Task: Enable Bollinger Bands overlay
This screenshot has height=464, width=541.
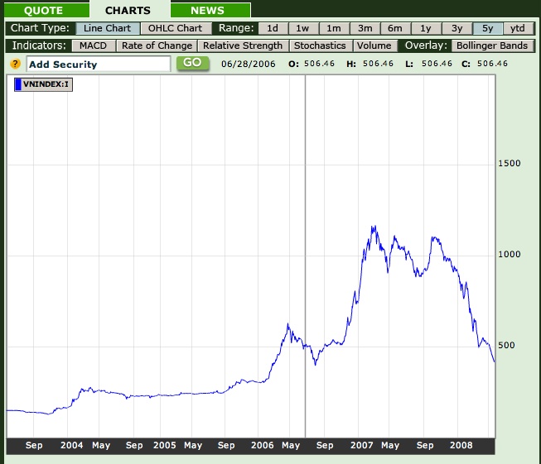Action: tap(491, 45)
